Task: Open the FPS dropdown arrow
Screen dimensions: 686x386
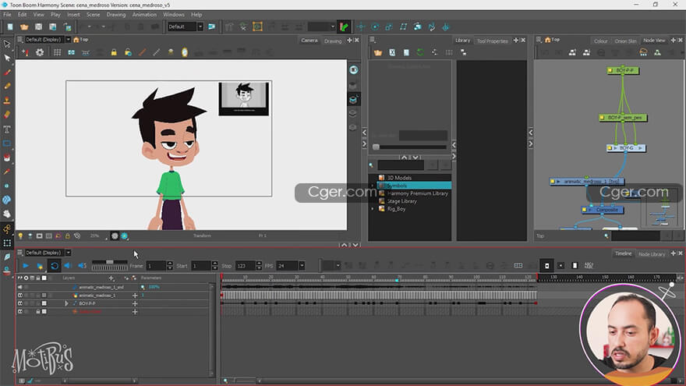Action: point(302,266)
